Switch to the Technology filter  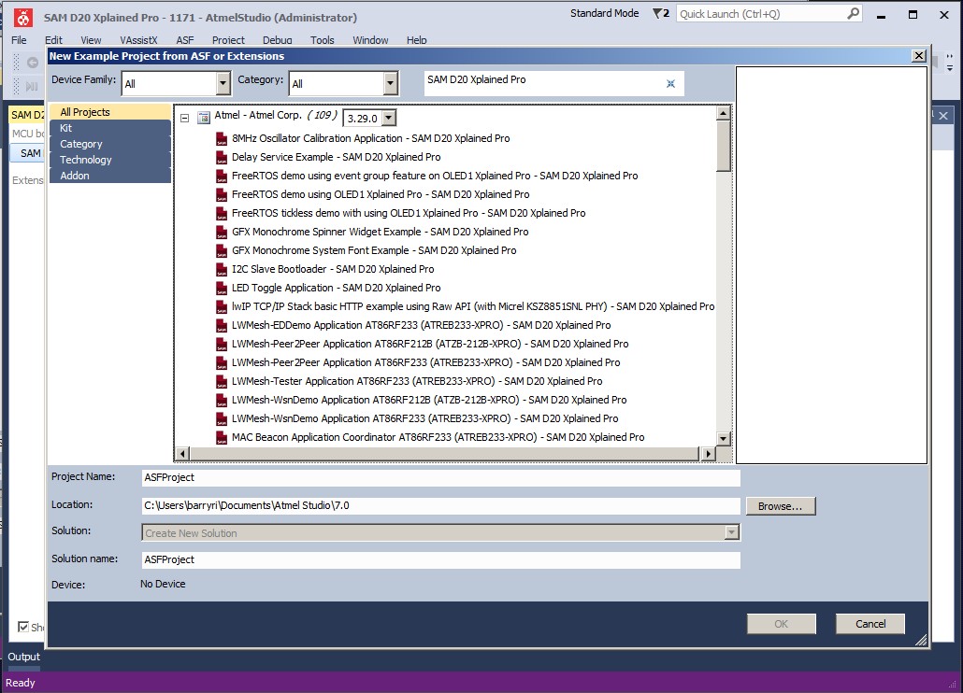110,160
